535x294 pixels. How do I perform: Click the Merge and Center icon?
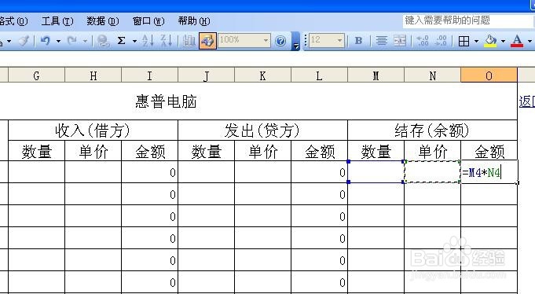click(400, 41)
